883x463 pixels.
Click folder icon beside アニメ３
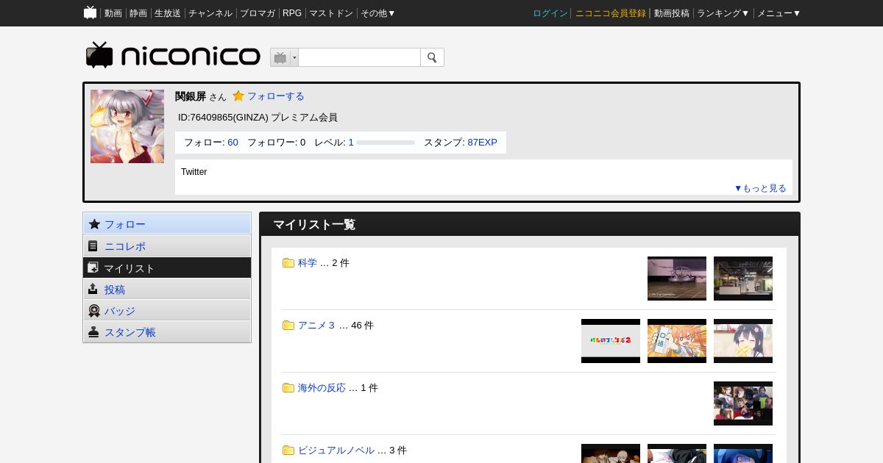[x=288, y=326]
